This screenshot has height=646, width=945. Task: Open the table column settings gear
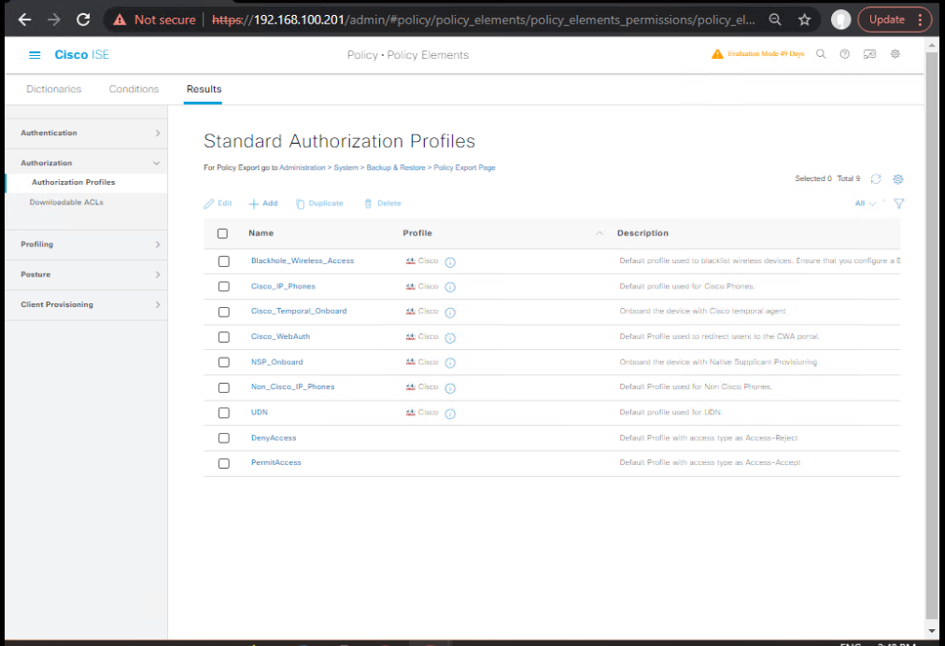(898, 179)
